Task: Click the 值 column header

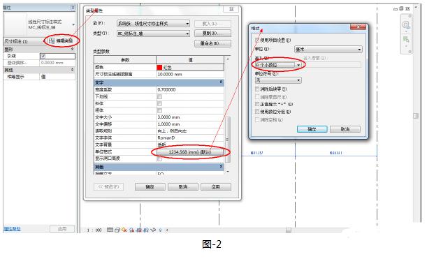Action: tap(190, 60)
